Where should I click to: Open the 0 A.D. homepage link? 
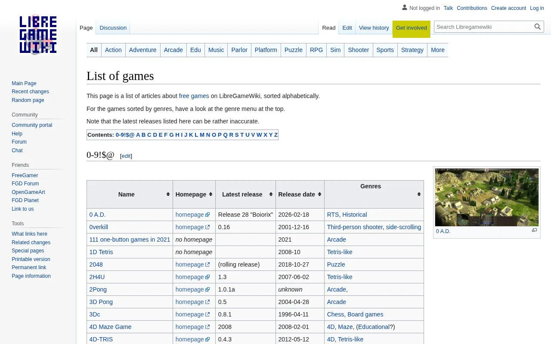click(x=192, y=215)
